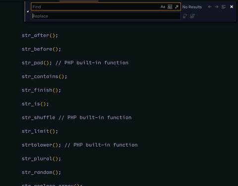
Task: Go to next match arrow
Action: pyautogui.click(x=217, y=7)
